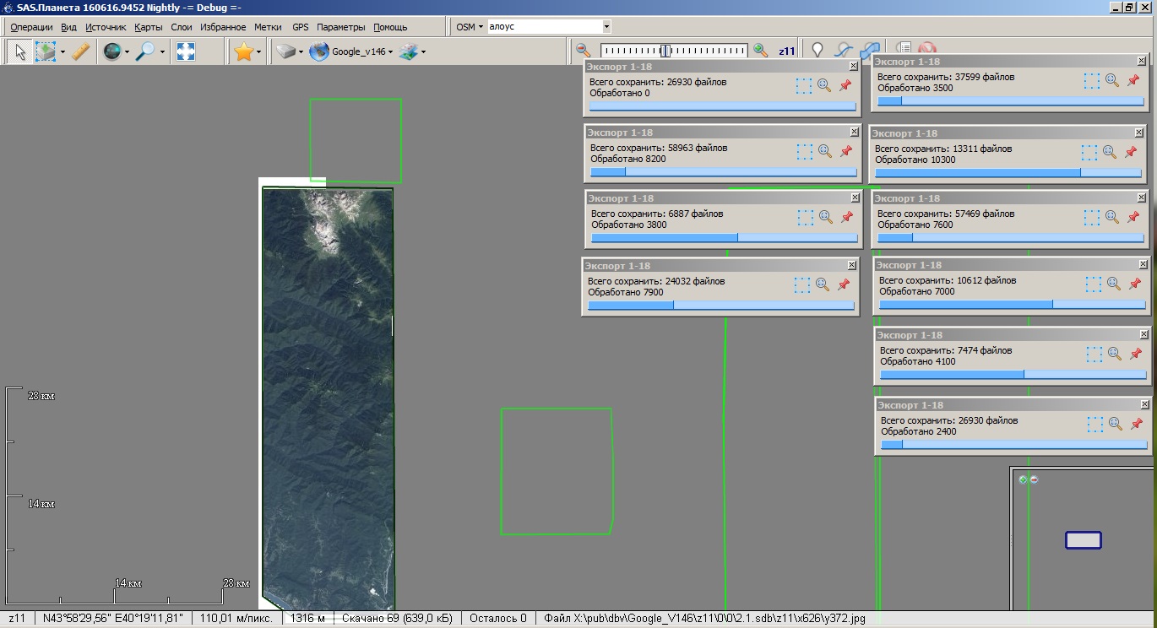The width and height of the screenshot is (1157, 628).
Task: Click the add placemark pin icon
Action: point(817,51)
